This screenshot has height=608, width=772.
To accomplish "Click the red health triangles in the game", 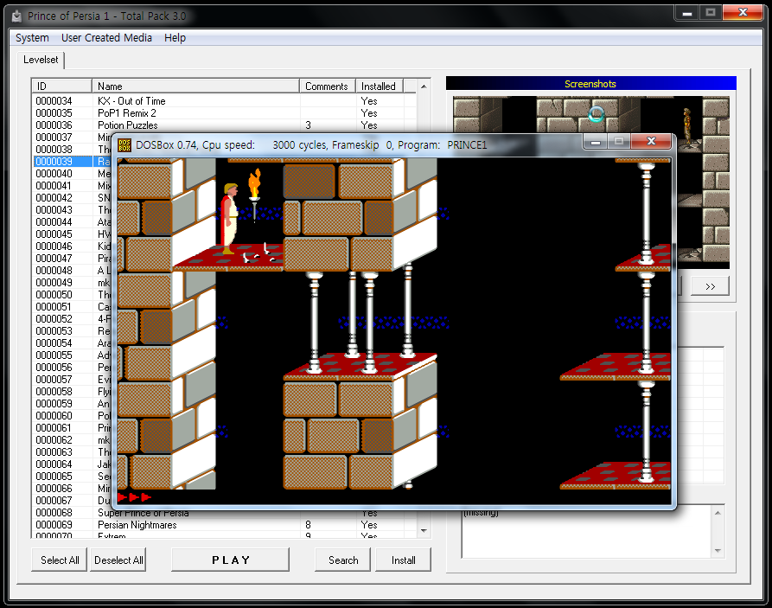I will pos(134,497).
